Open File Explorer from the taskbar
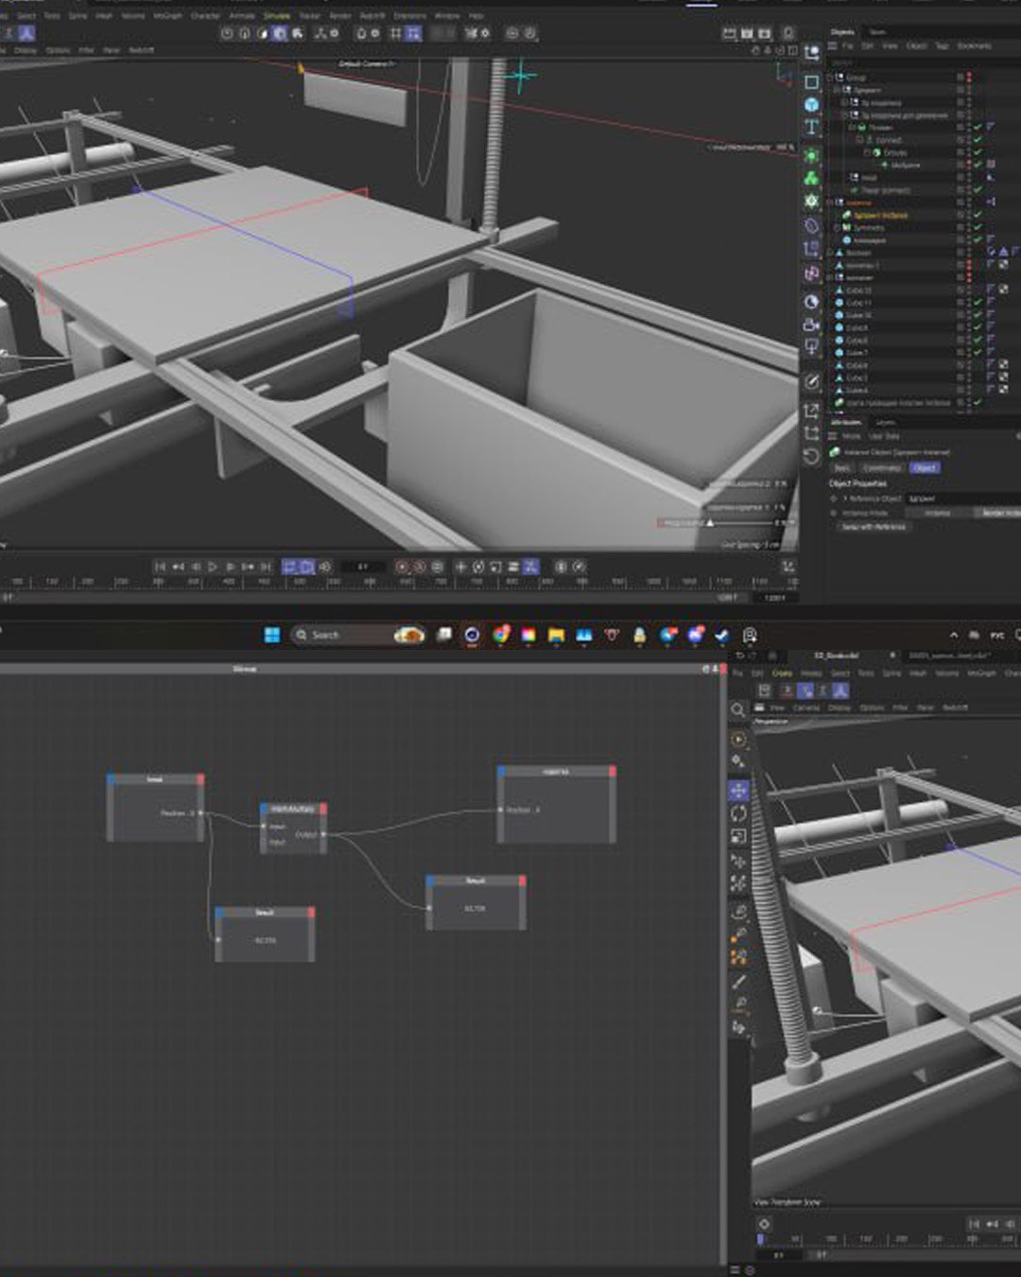The height and width of the screenshot is (1277, 1021). 556,635
